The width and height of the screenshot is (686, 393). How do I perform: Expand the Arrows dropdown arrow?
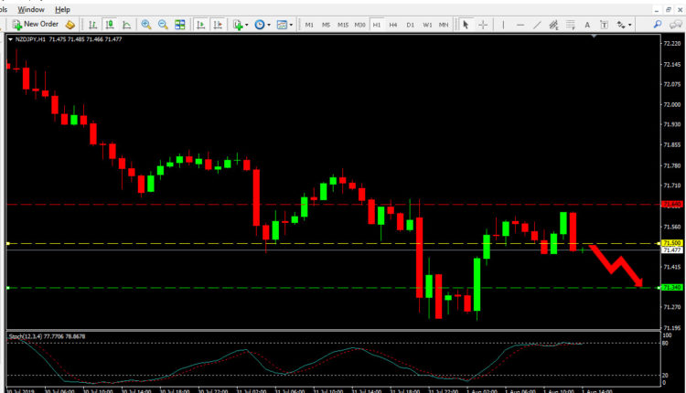click(x=630, y=25)
